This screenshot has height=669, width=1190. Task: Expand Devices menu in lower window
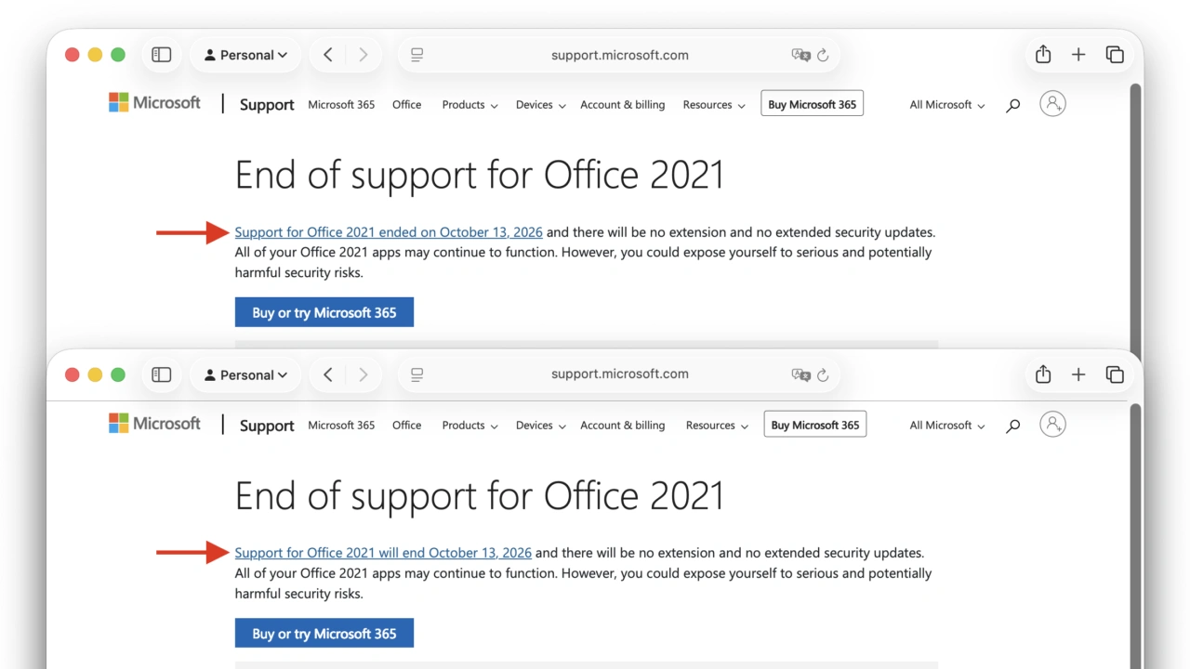(x=540, y=426)
